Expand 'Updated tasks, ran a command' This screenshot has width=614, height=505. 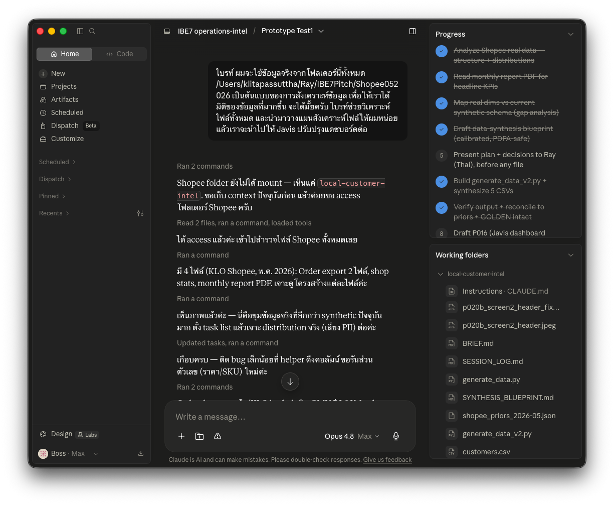(228, 343)
